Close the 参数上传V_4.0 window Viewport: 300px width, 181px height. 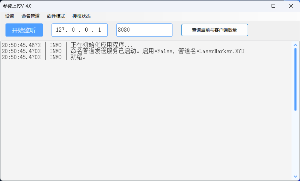pos(291,6)
